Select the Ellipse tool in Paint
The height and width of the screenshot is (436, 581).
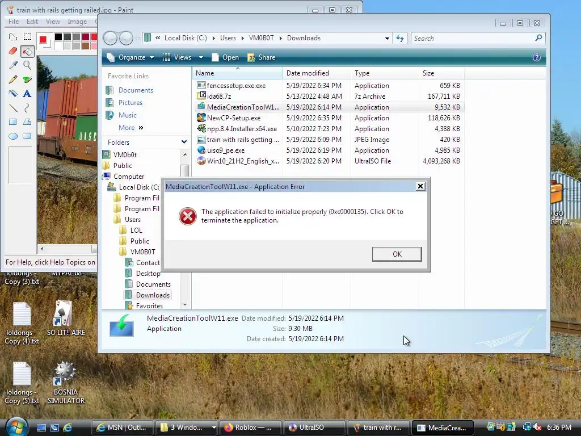[x=13, y=136]
